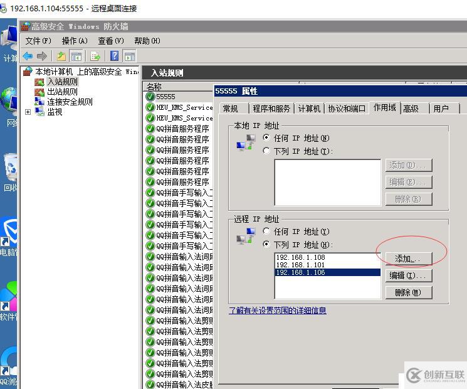Switch to the 程序和服务 tab
Screen dimensions: 467x389
tap(271, 109)
